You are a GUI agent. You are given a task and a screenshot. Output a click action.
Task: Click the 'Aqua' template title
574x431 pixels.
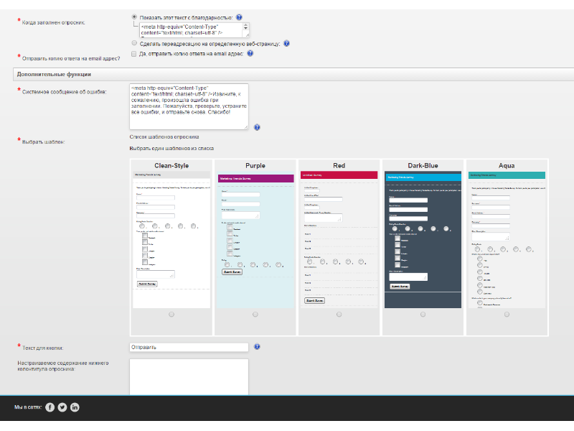(507, 166)
